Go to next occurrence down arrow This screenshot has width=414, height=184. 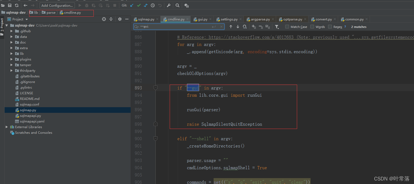pos(238,27)
